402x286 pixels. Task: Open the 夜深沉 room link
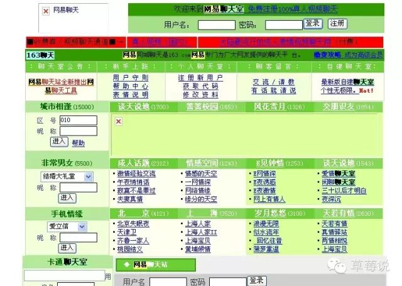pos(331,199)
